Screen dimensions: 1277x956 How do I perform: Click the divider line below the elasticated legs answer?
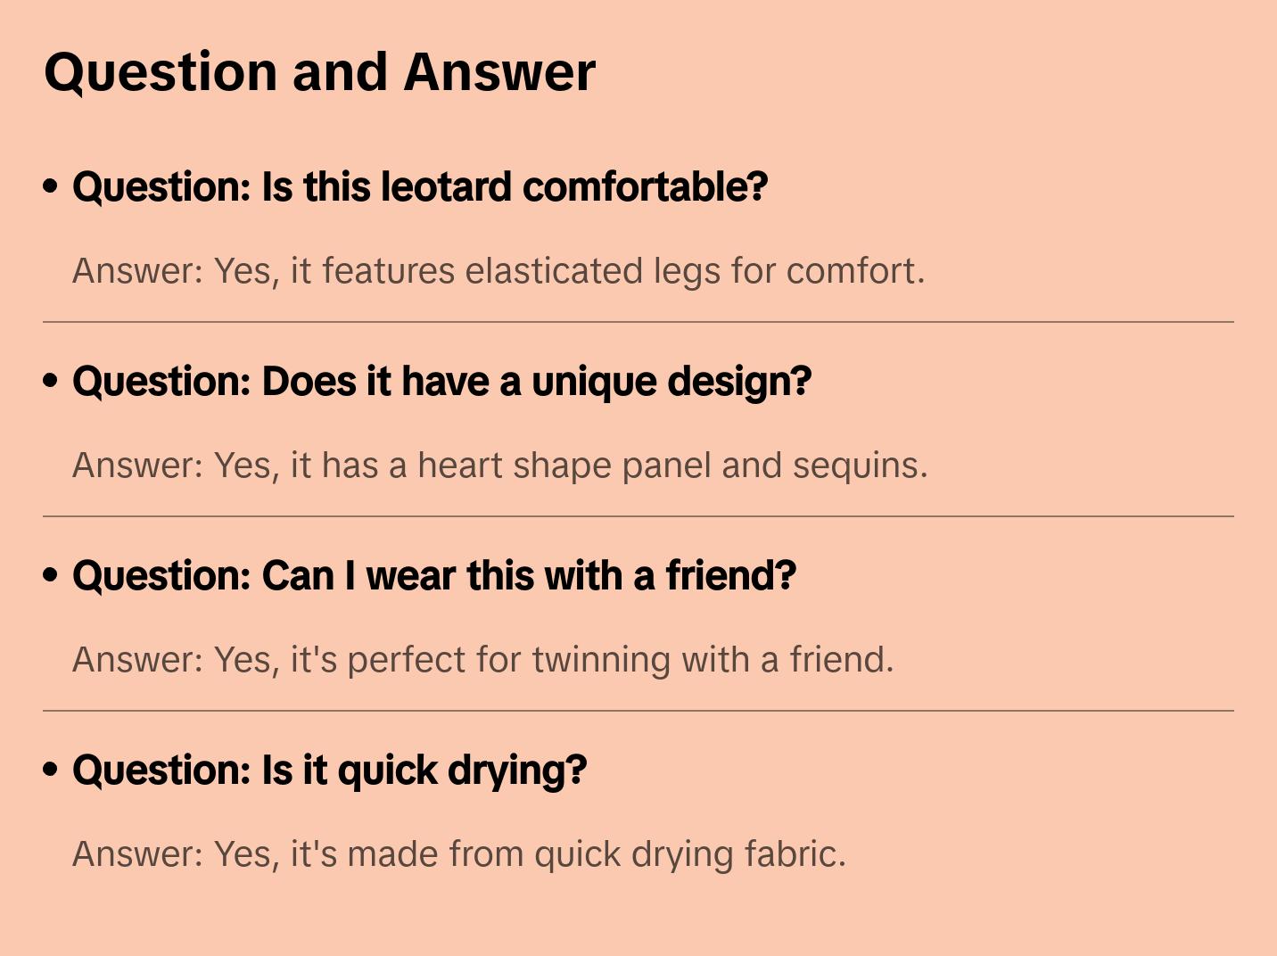pyautogui.click(x=638, y=322)
